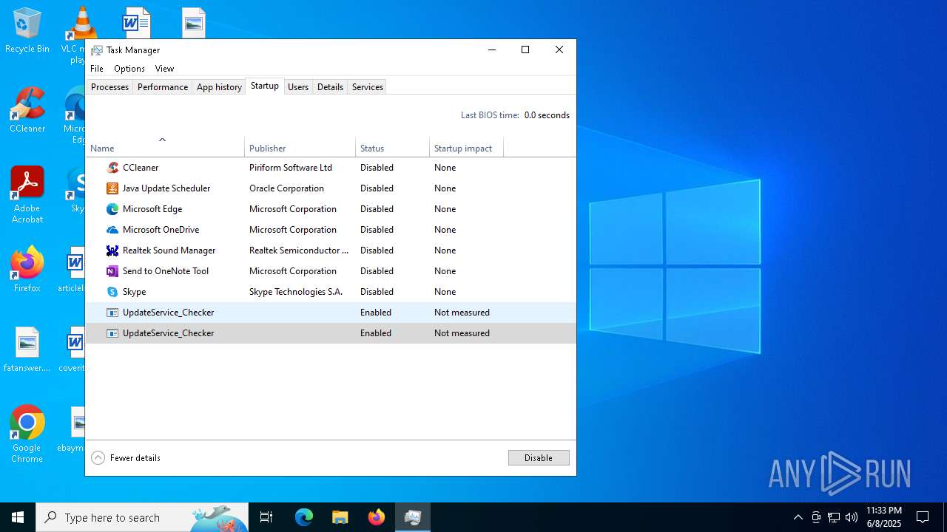The height and width of the screenshot is (532, 947).
Task: Launch Firefox from the taskbar
Action: pyautogui.click(x=377, y=517)
